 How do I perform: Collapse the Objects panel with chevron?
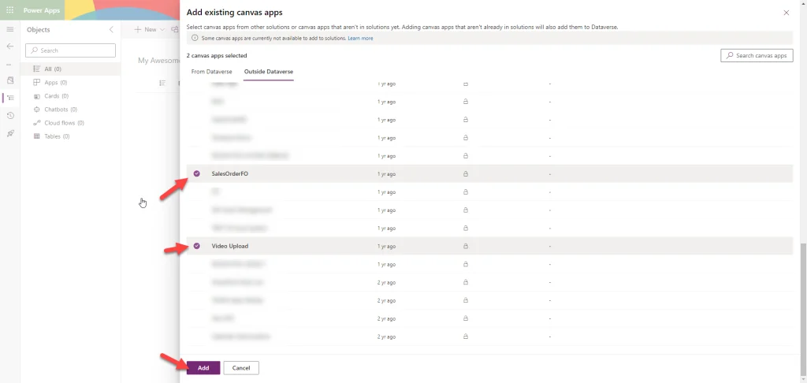[x=111, y=29]
